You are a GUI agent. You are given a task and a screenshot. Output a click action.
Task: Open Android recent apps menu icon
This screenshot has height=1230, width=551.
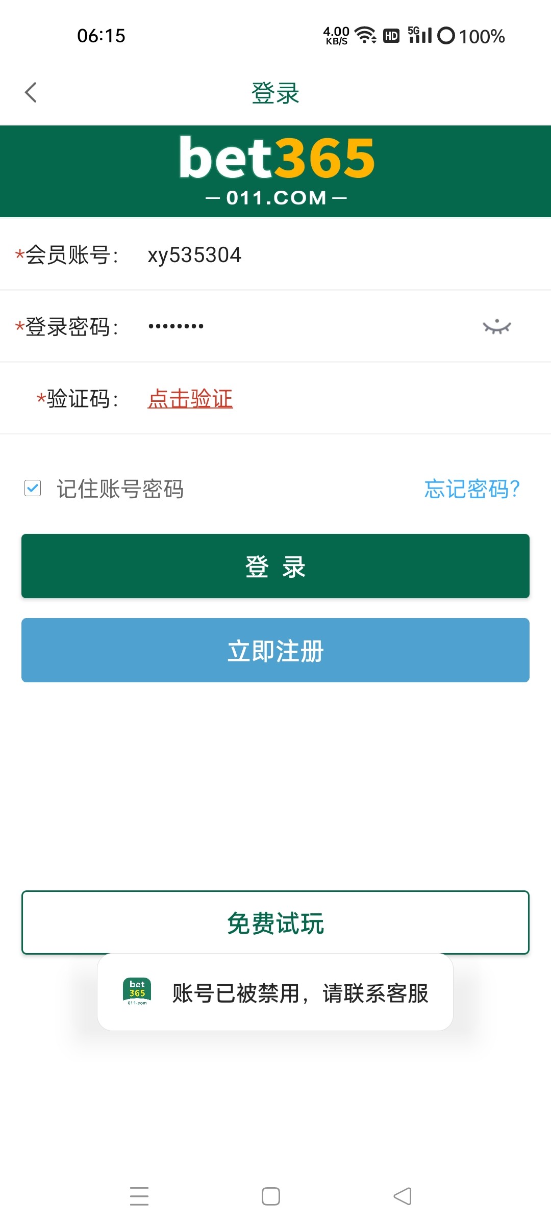tap(139, 1196)
